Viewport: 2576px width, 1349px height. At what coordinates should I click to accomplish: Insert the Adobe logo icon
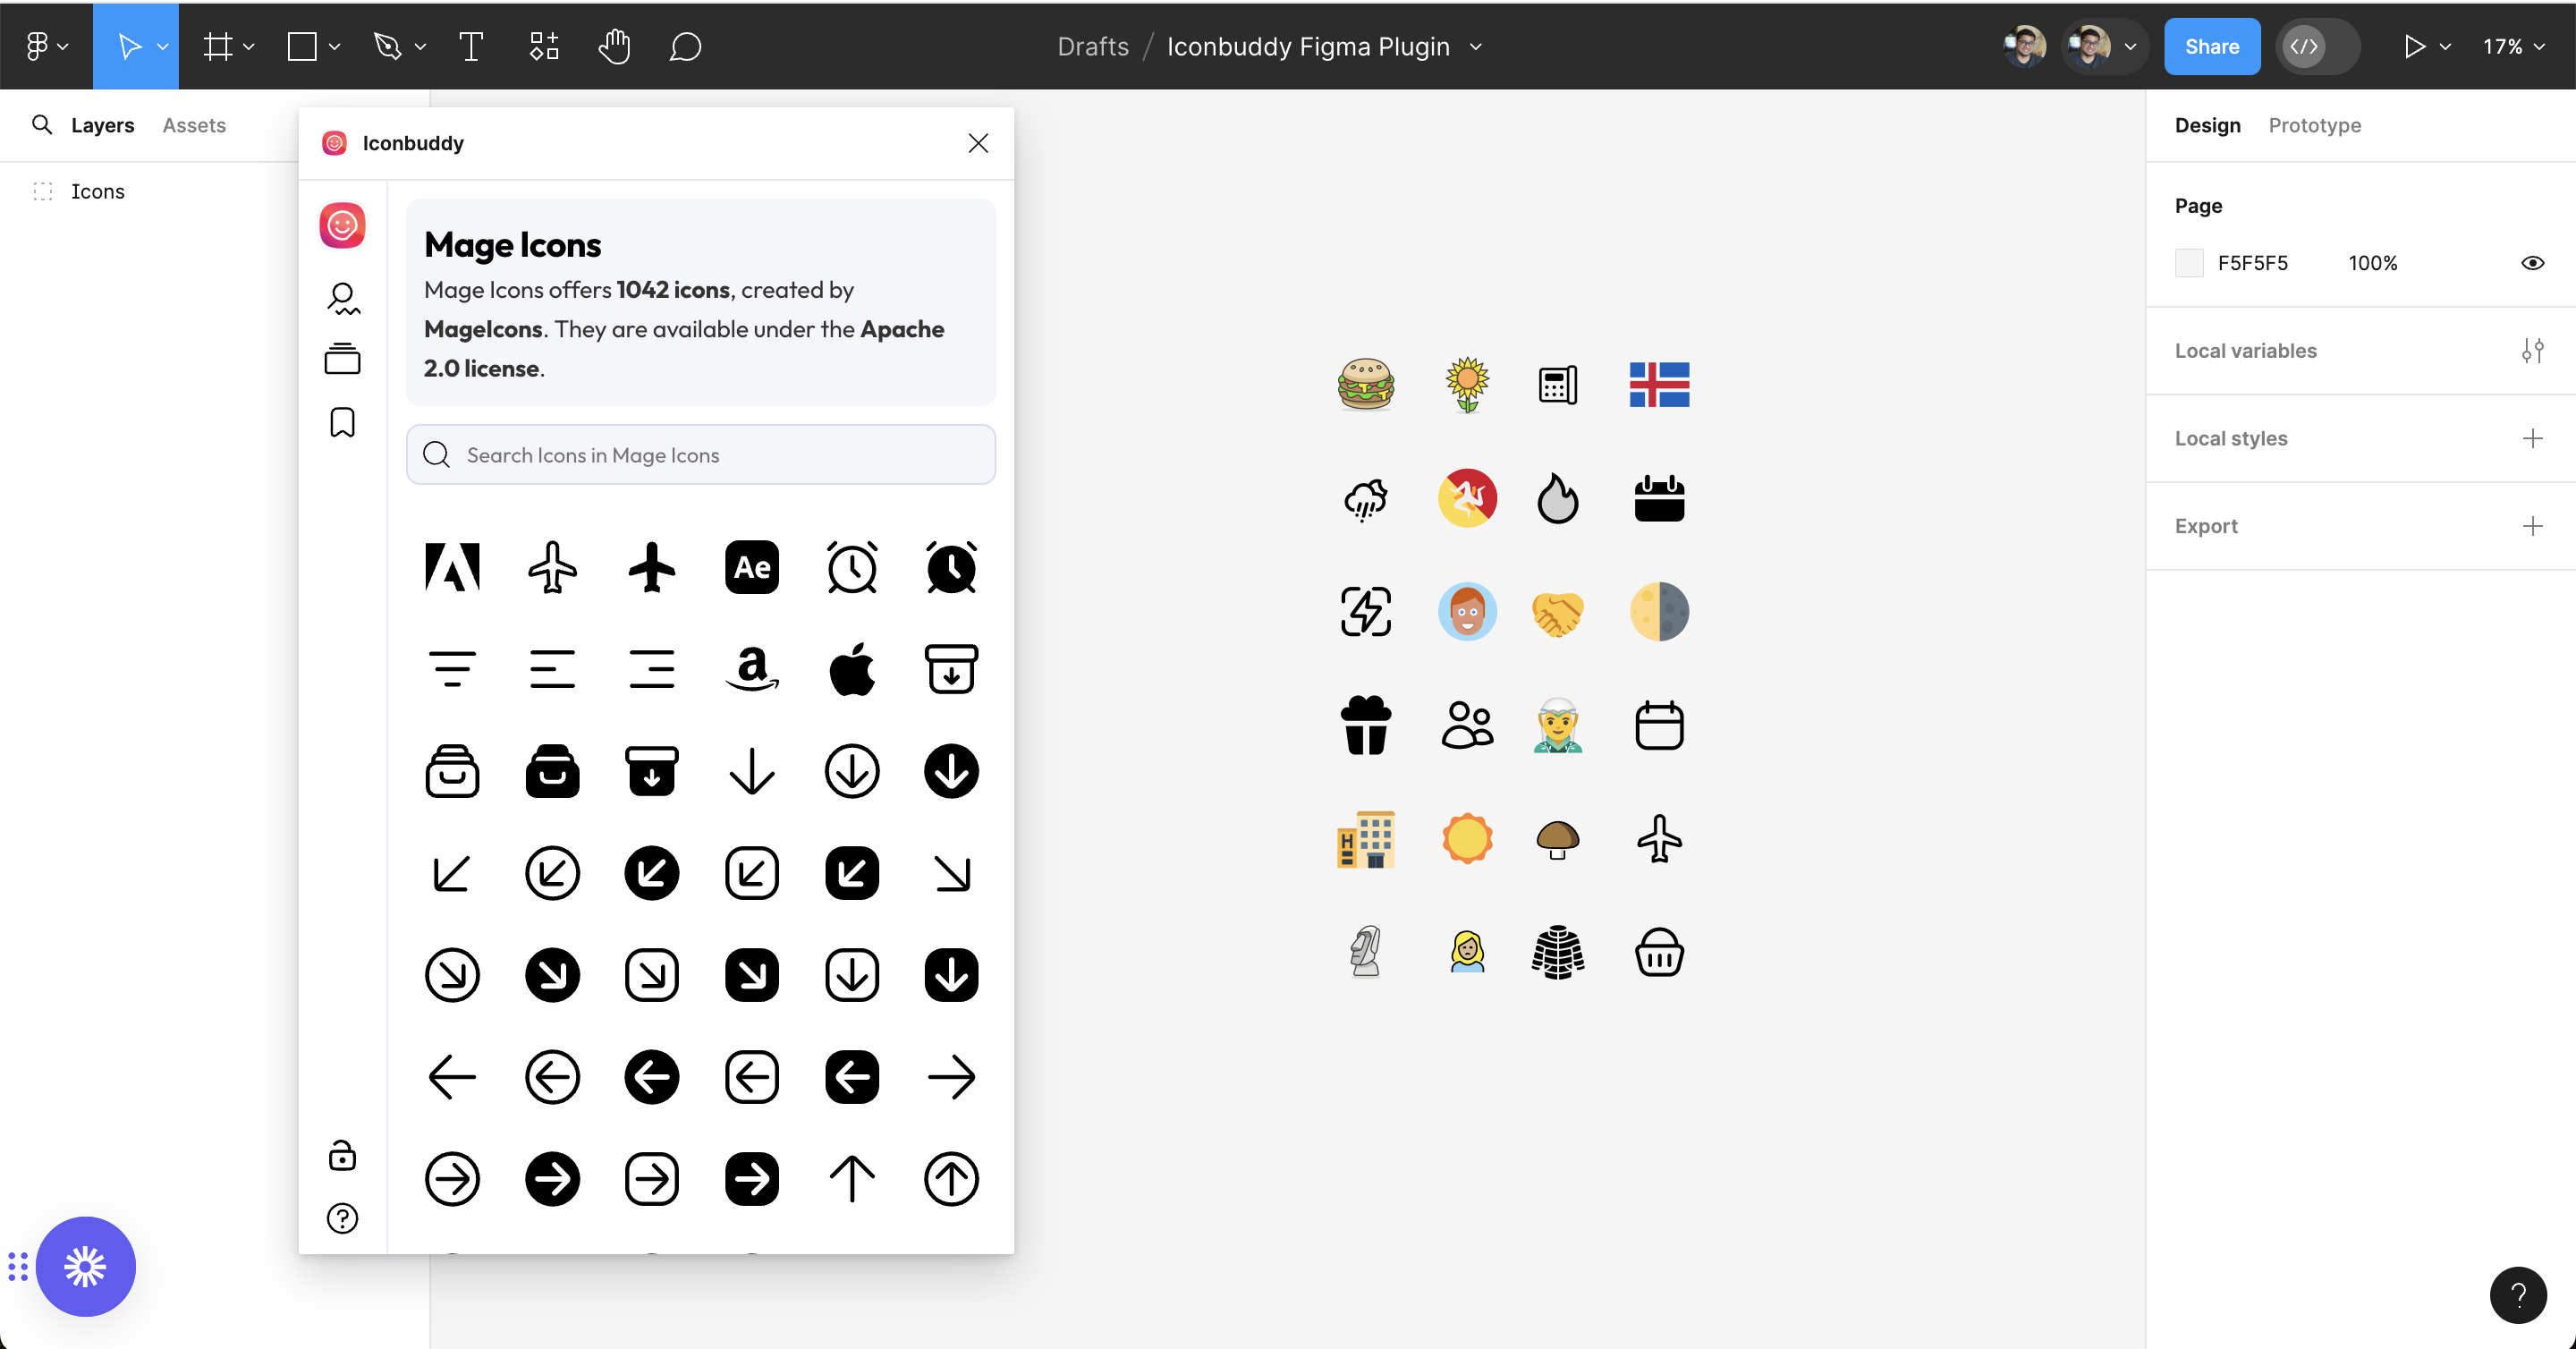pos(452,567)
